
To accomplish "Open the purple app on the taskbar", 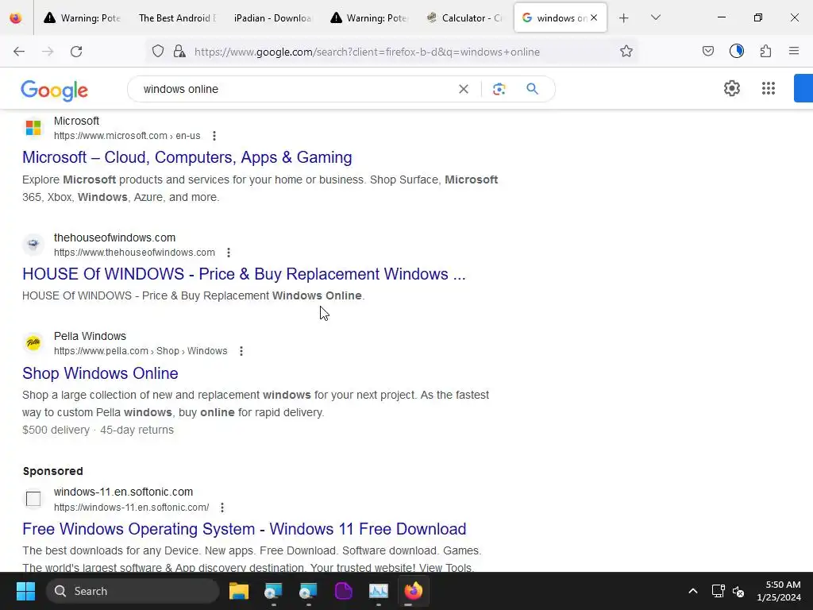I will pos(343,591).
